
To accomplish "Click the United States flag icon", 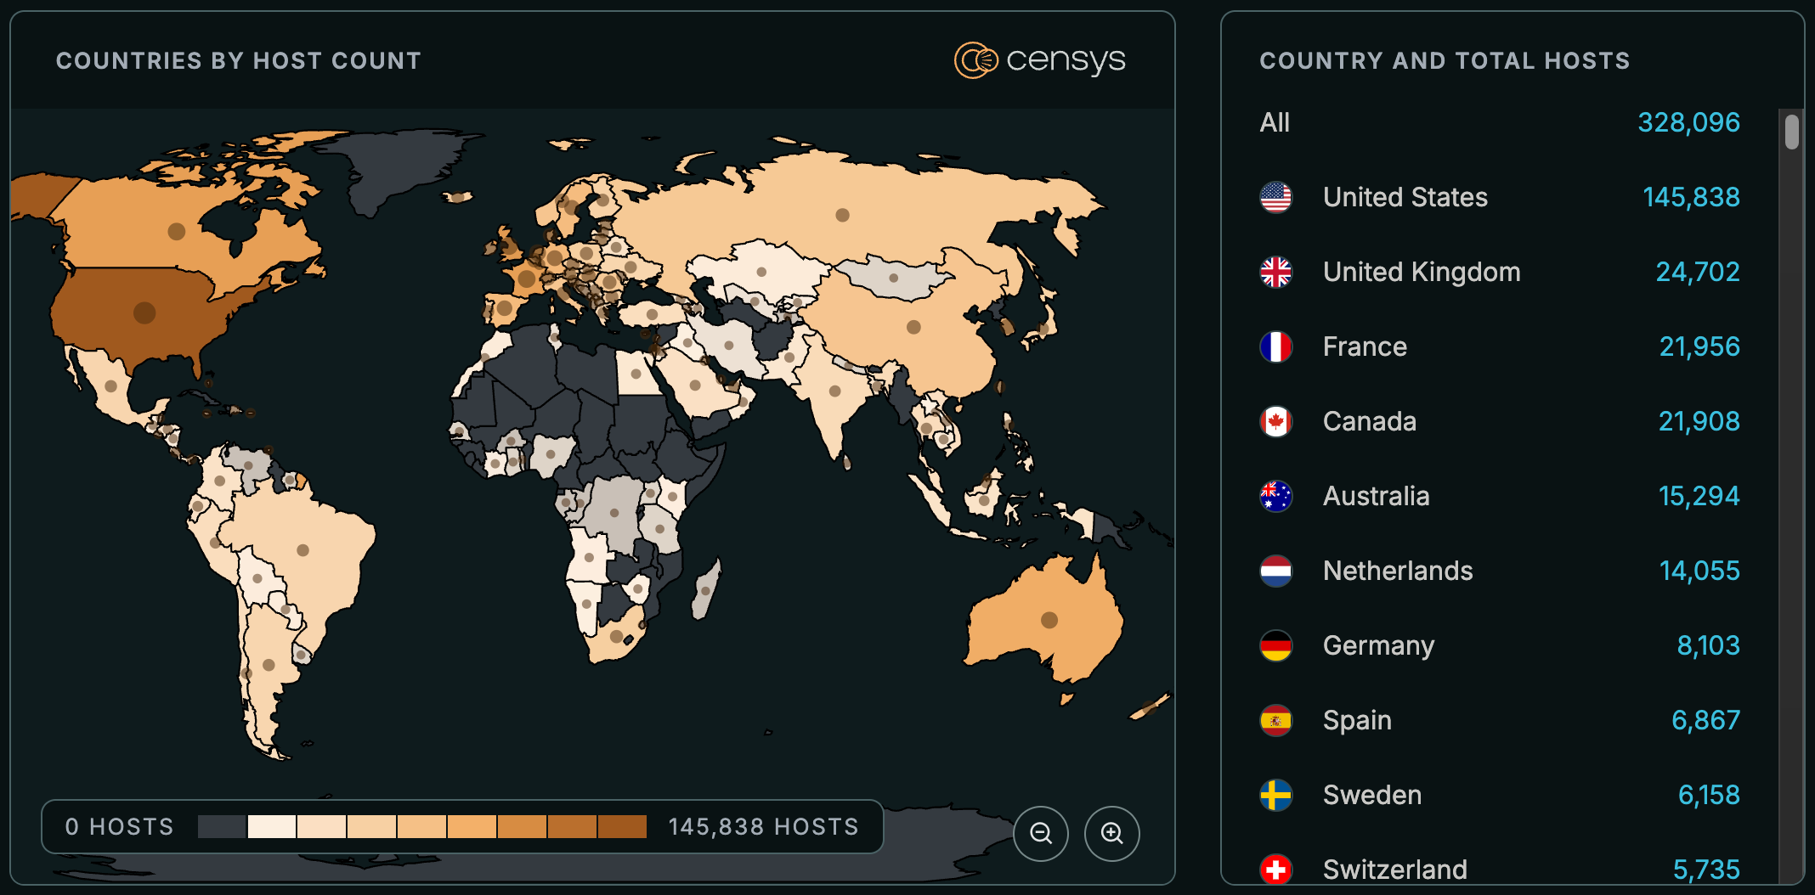I will click(1275, 197).
